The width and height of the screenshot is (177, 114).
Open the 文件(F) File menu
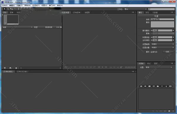(x=5, y=6)
